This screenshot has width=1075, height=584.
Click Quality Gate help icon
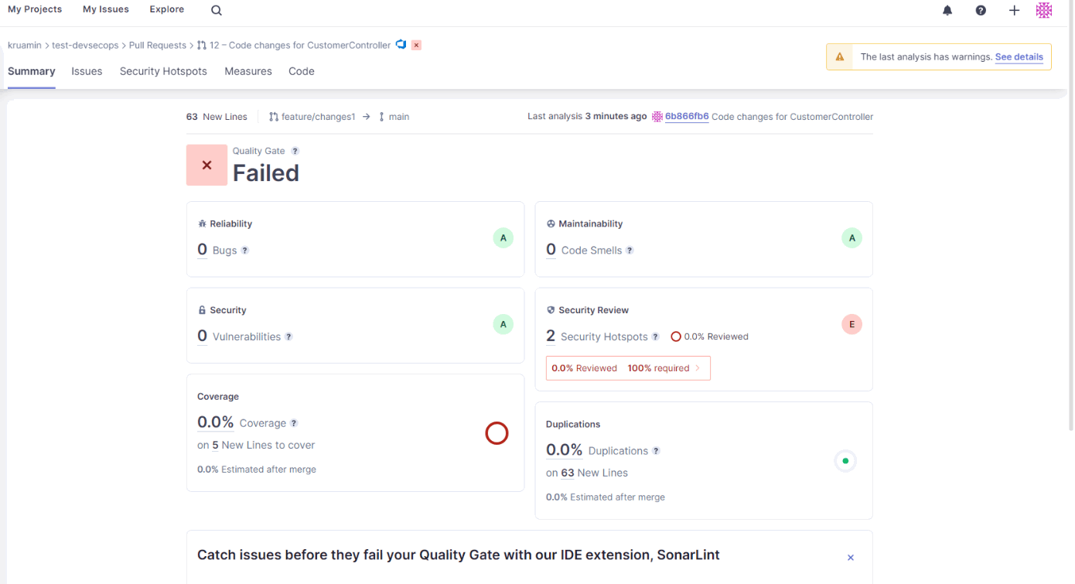tap(295, 151)
